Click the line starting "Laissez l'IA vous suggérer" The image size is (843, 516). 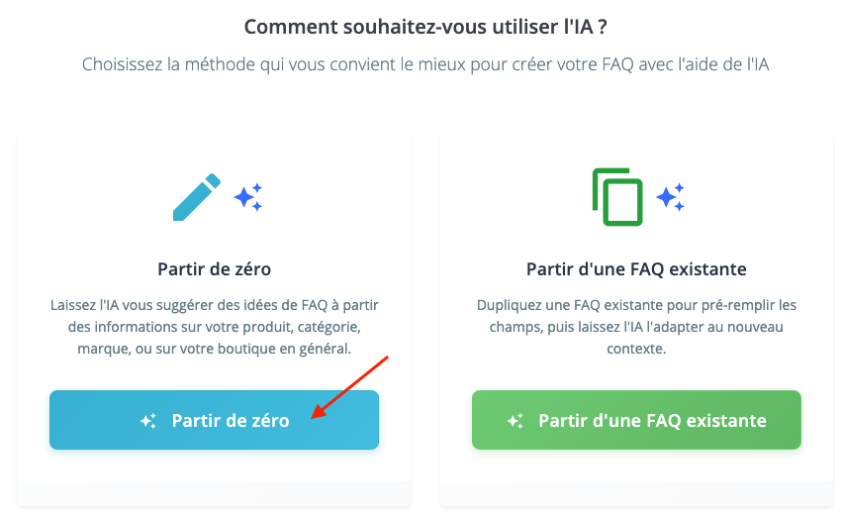(x=214, y=304)
